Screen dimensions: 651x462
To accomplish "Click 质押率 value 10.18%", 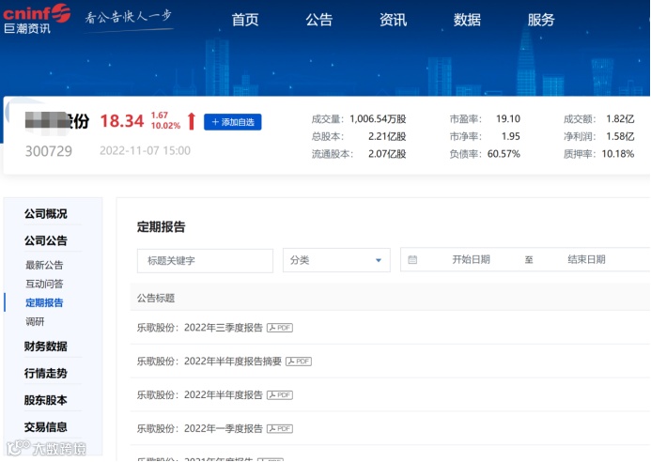I will pyautogui.click(x=618, y=154).
